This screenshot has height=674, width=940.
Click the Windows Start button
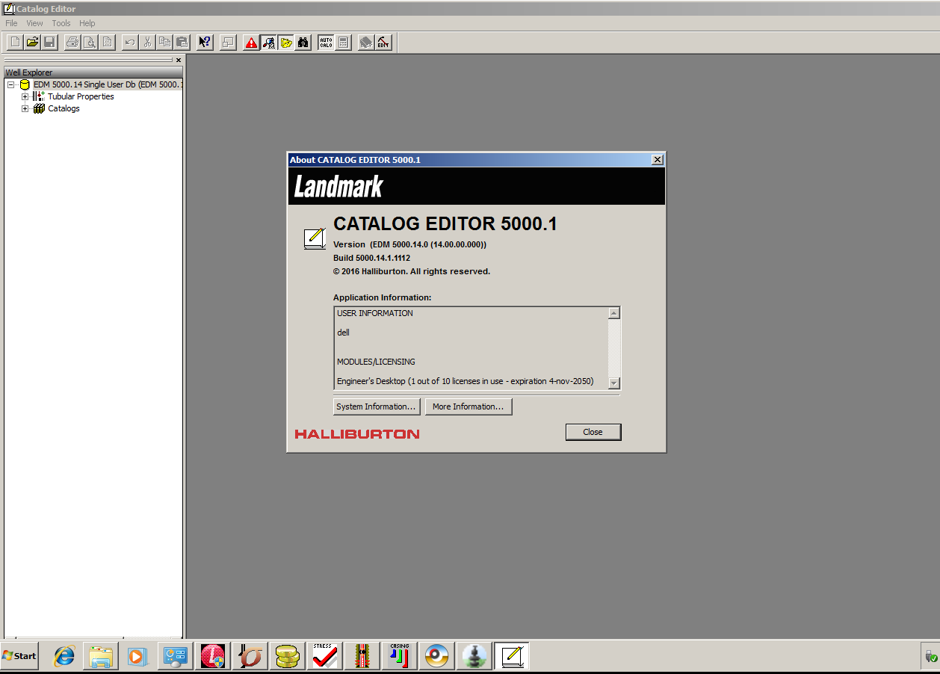19,656
